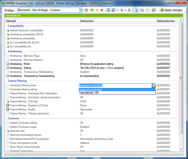
Task: Open the Profiles combo box arrow
Action: 81,10
